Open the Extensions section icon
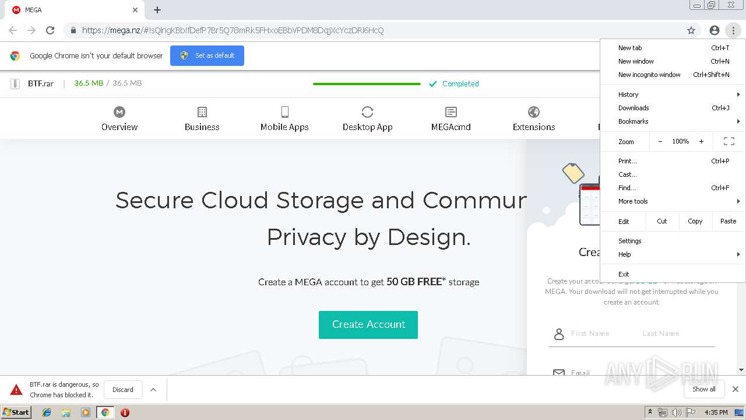746x420 pixels. (534, 112)
